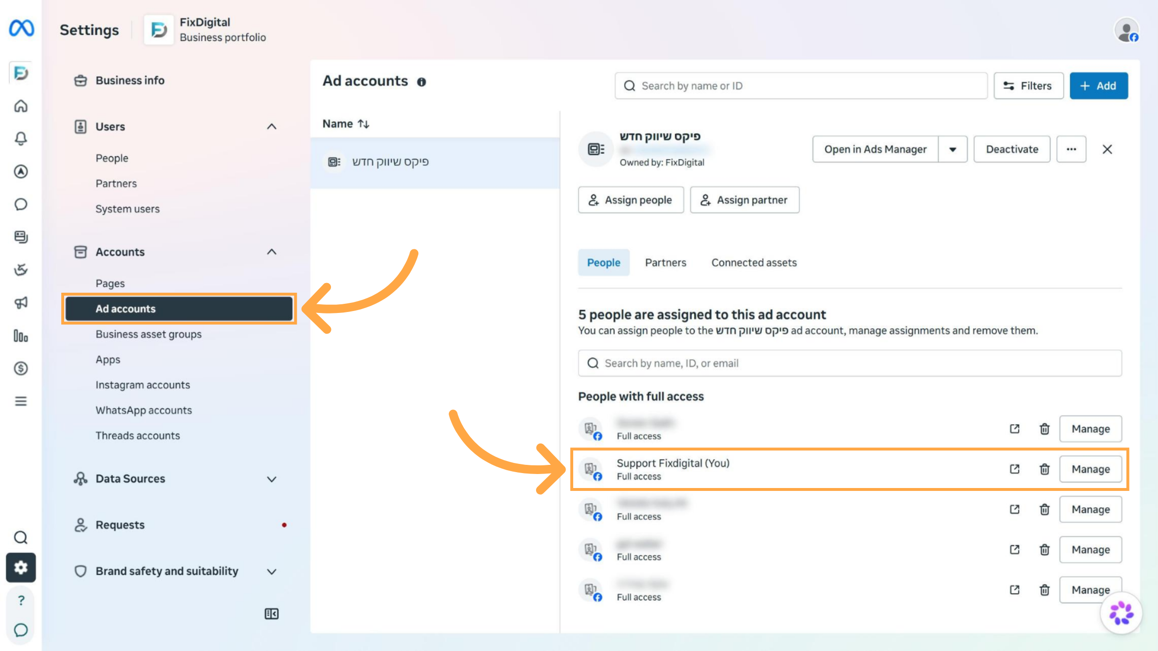Toggle the sidebar collapse panel icon
The height and width of the screenshot is (651, 1158).
tap(272, 613)
